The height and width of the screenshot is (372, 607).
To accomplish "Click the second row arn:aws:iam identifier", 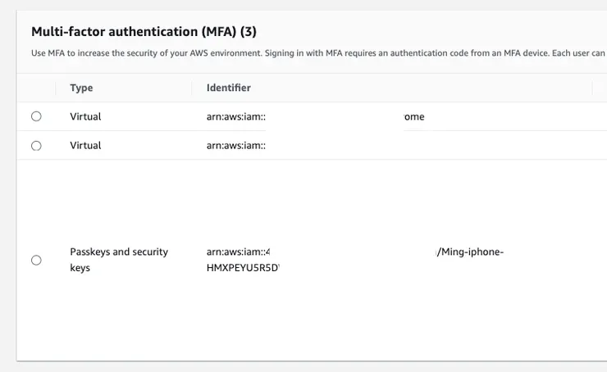I will pos(237,145).
